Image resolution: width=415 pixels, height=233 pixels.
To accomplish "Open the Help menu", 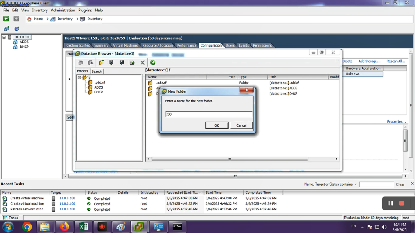I will 99,10.
